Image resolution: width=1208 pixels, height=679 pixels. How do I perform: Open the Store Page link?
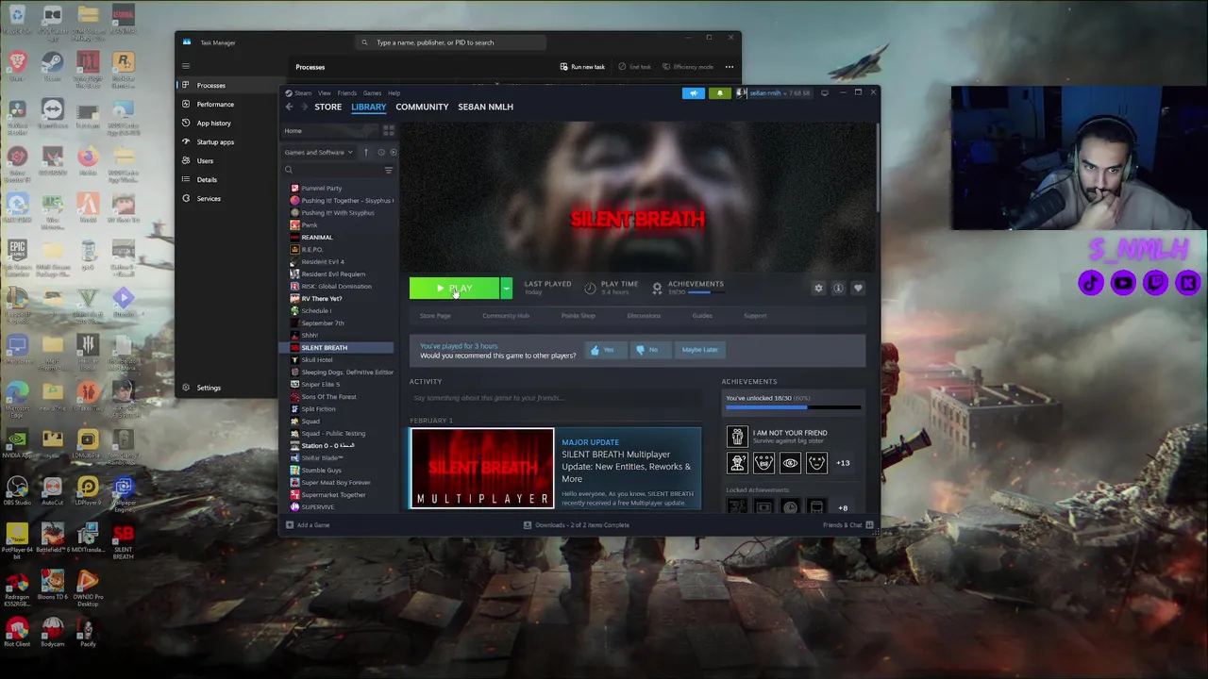pos(435,316)
